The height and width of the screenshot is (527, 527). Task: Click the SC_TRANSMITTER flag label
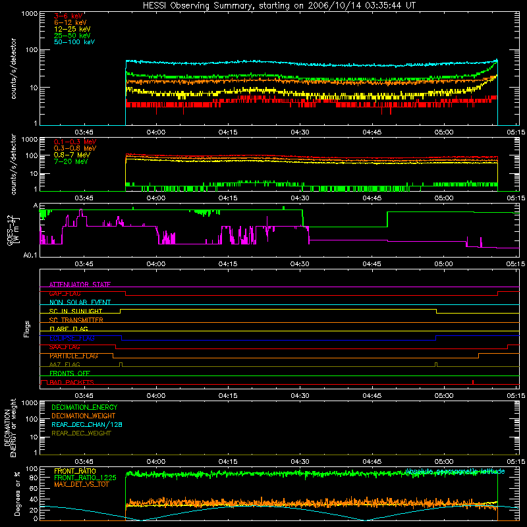76,320
